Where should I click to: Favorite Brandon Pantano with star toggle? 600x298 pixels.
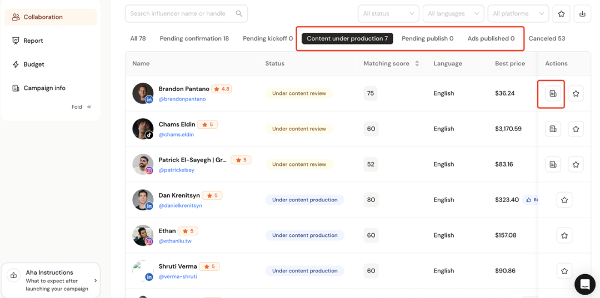coord(576,94)
